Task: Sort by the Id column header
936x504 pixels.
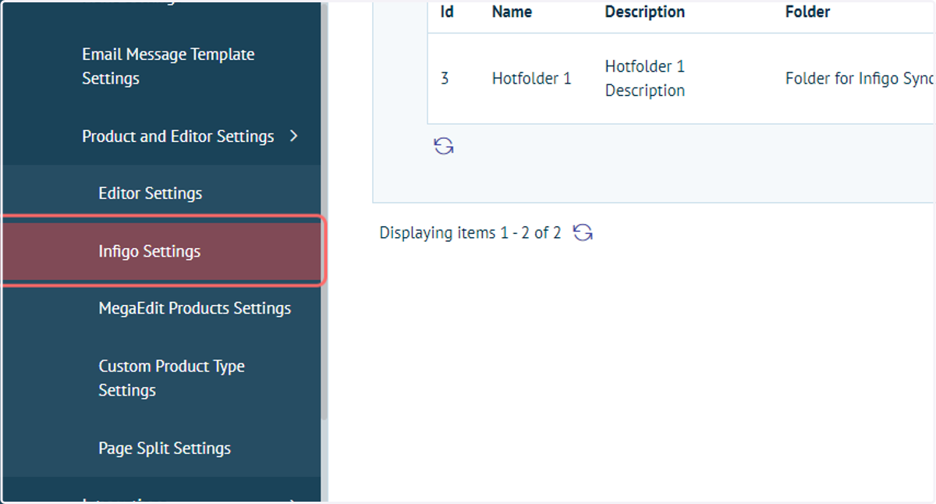Action: (x=447, y=12)
